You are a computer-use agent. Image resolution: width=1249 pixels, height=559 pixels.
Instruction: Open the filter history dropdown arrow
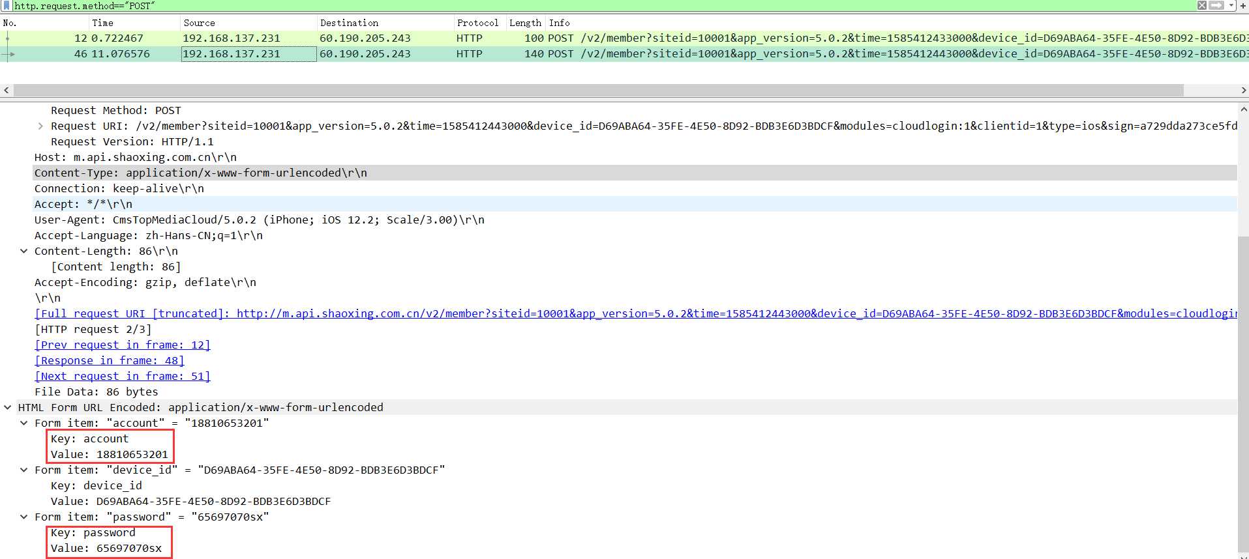click(x=1231, y=5)
